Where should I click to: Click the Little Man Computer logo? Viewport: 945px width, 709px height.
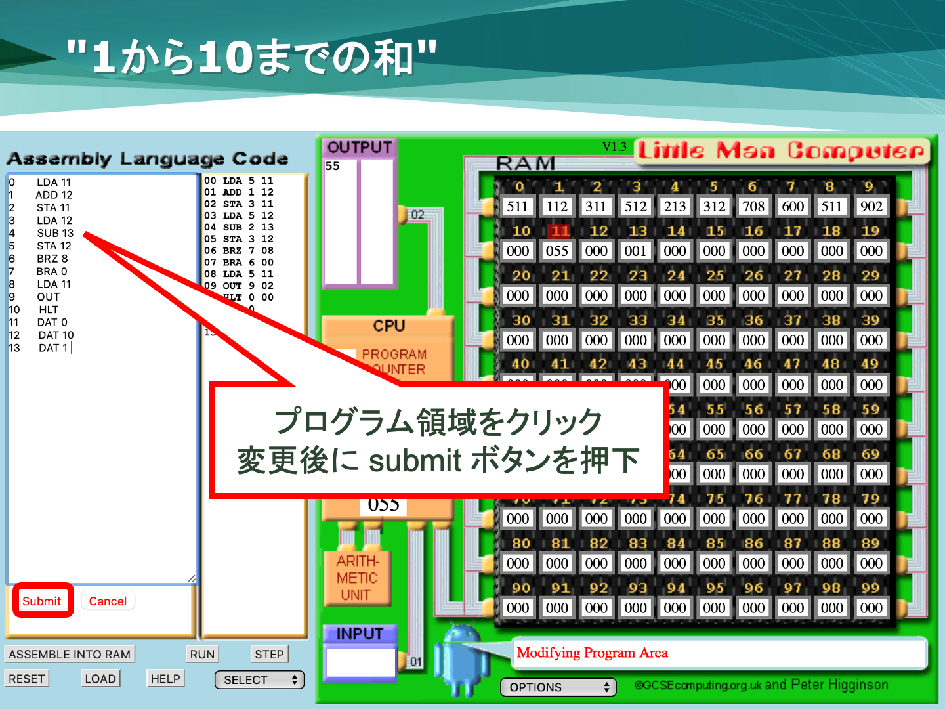[781, 151]
